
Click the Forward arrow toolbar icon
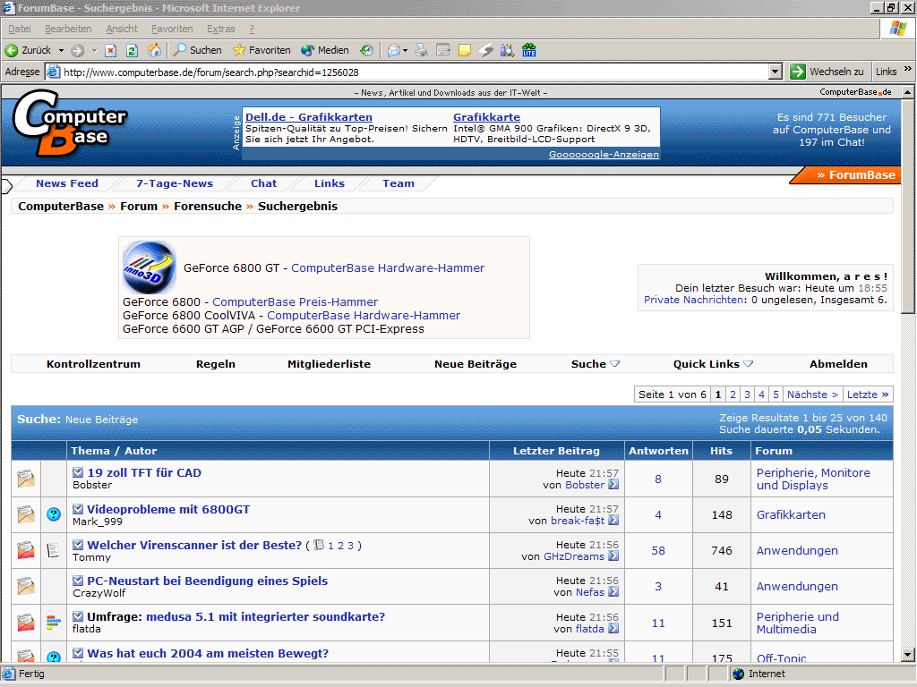coord(77,50)
